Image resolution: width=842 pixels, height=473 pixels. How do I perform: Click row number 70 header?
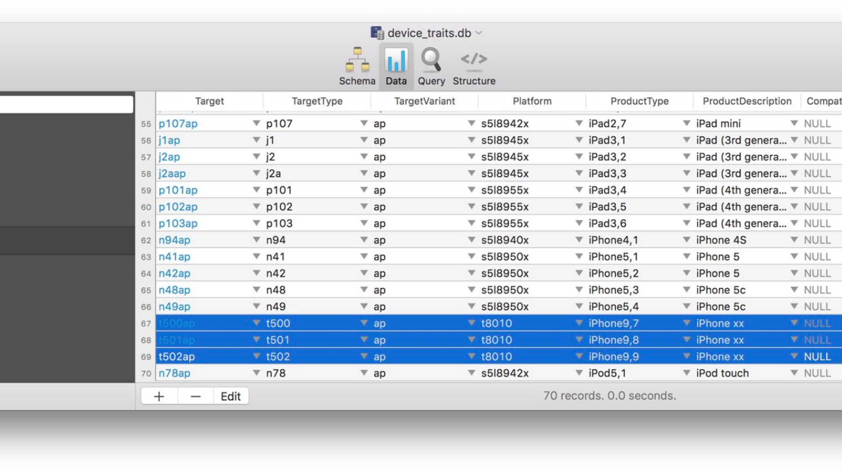(x=146, y=373)
